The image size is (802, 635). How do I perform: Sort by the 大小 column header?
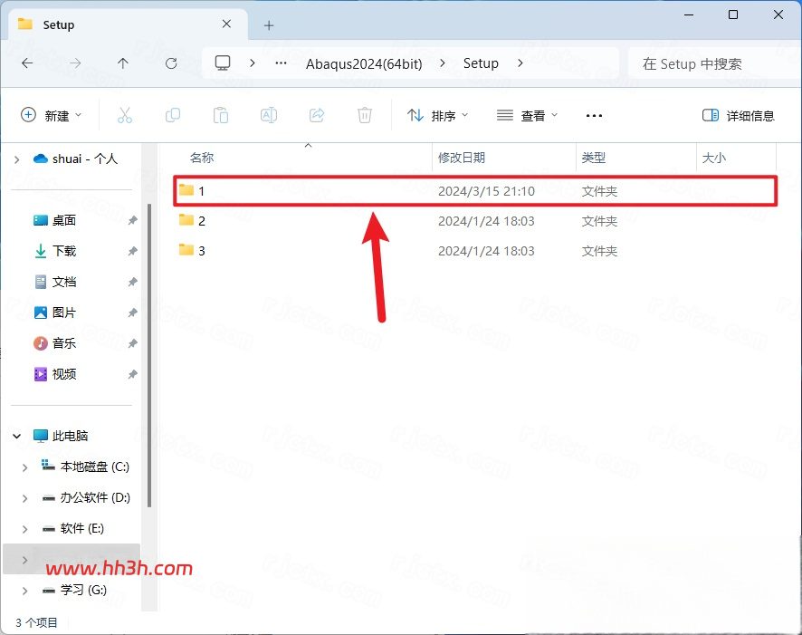[x=714, y=158]
